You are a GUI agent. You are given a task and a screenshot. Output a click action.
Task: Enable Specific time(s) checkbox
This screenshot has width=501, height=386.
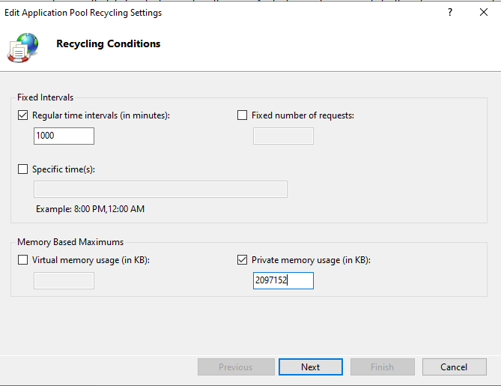(x=22, y=169)
